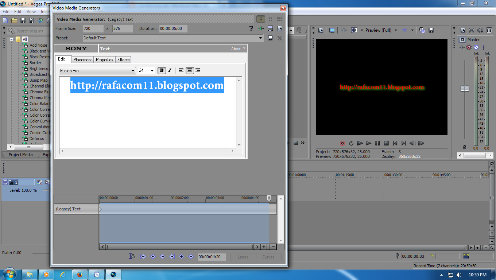Jump to first keyframe
Screen dimensions: 496x280
143,257
